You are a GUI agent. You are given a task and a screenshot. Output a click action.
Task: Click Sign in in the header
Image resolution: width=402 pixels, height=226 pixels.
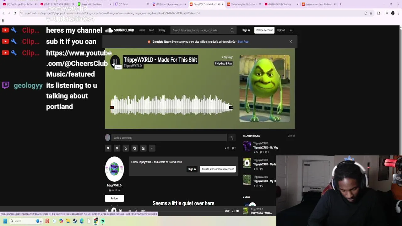coord(246,30)
